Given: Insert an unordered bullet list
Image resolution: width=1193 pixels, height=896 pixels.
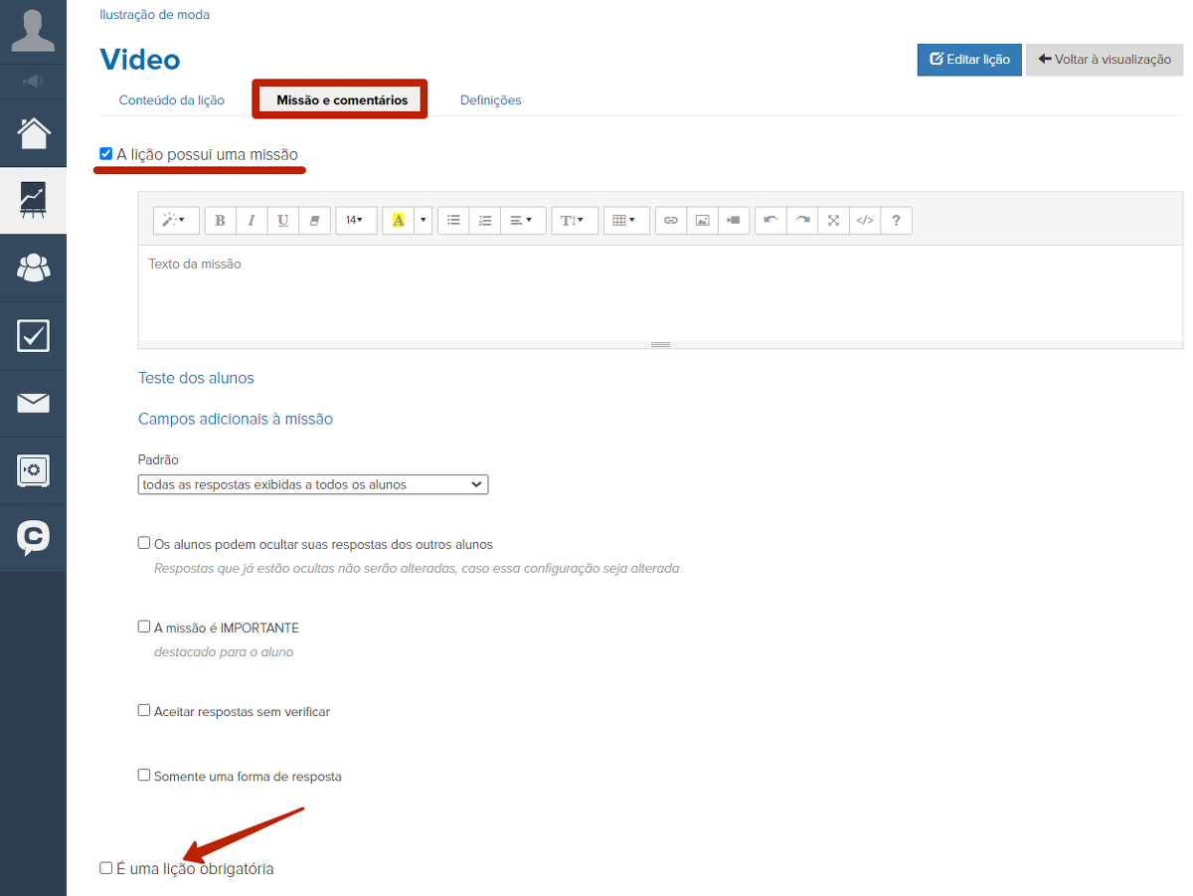Looking at the screenshot, I should click(x=453, y=221).
